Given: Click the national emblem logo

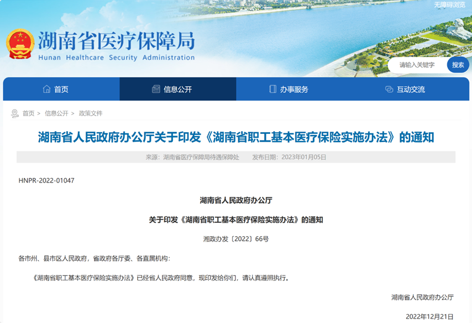Looking at the screenshot, I should pos(20,44).
